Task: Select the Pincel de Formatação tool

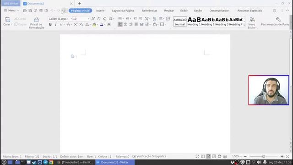Action: (x=37, y=22)
